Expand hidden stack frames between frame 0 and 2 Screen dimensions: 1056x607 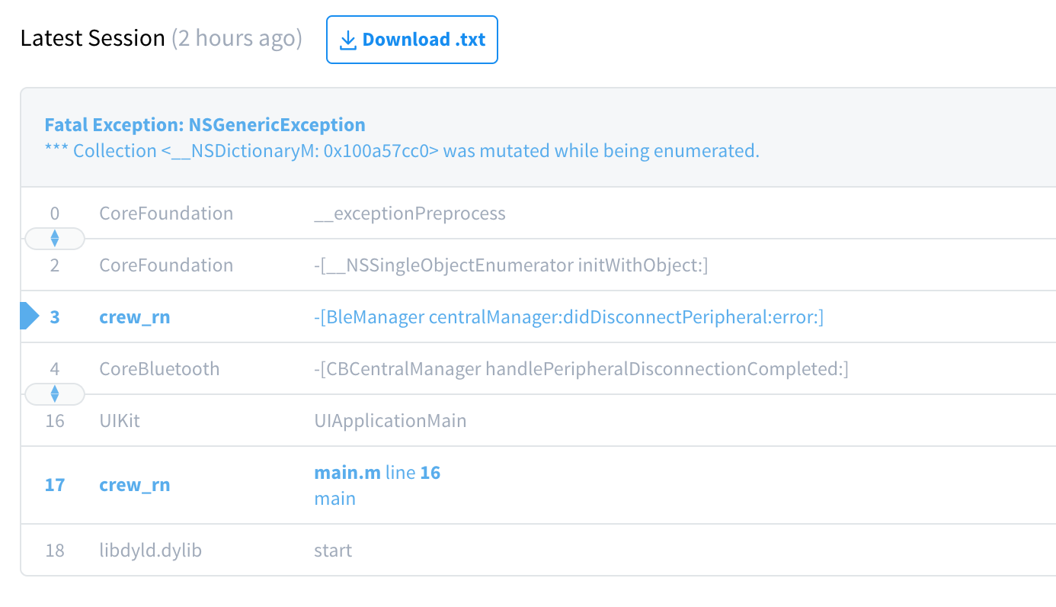[54, 239]
